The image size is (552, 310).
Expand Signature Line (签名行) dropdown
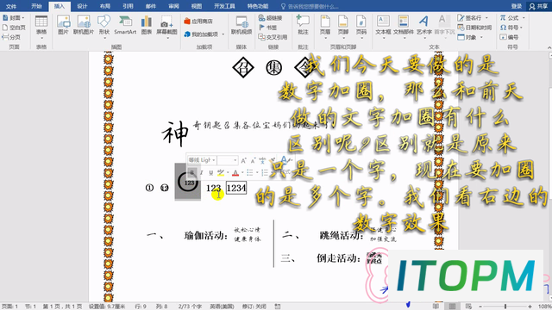tap(486, 18)
